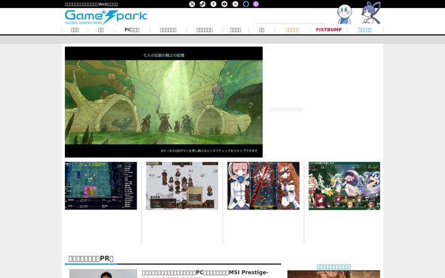Open the snowy battlefield strategy game thumbnail
This screenshot has width=445, height=278.
tap(182, 186)
